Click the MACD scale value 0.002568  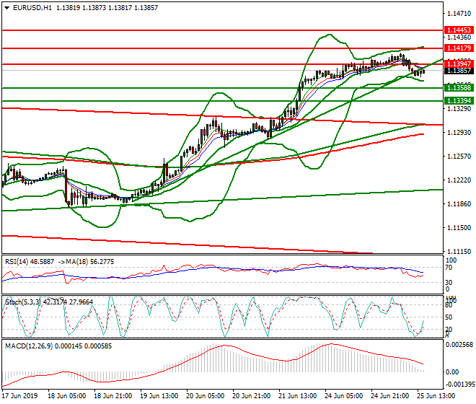(x=459, y=345)
